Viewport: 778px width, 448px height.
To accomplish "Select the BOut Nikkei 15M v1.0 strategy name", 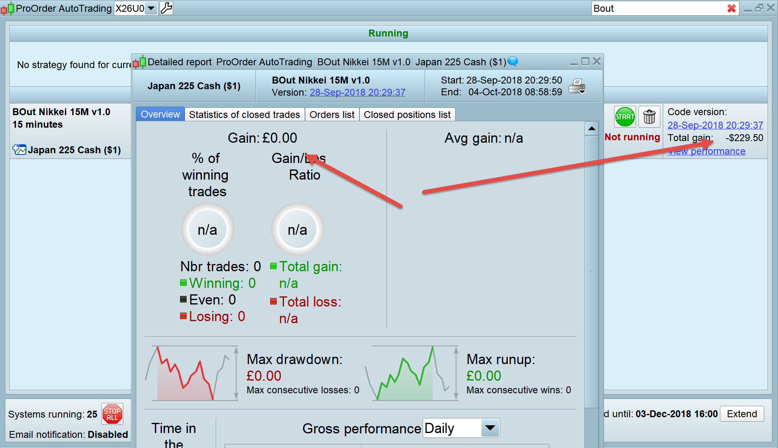I will point(61,112).
